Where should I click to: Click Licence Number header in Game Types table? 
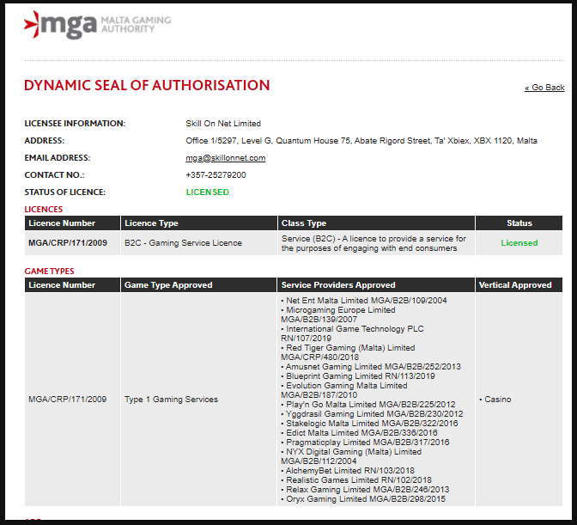[x=72, y=285]
